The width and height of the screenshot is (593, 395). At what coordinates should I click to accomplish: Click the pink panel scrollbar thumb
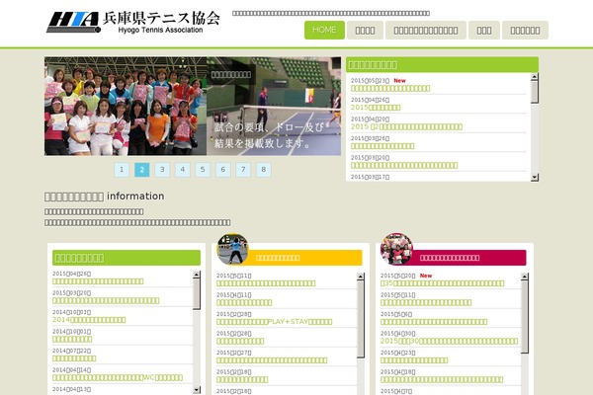coord(524,317)
